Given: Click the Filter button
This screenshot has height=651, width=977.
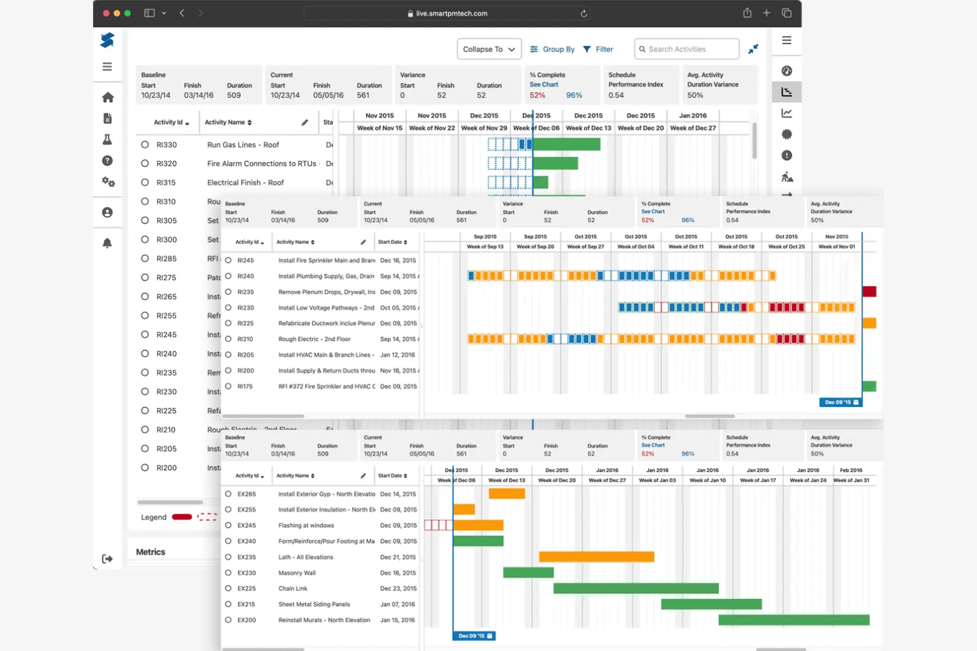Looking at the screenshot, I should [x=598, y=49].
